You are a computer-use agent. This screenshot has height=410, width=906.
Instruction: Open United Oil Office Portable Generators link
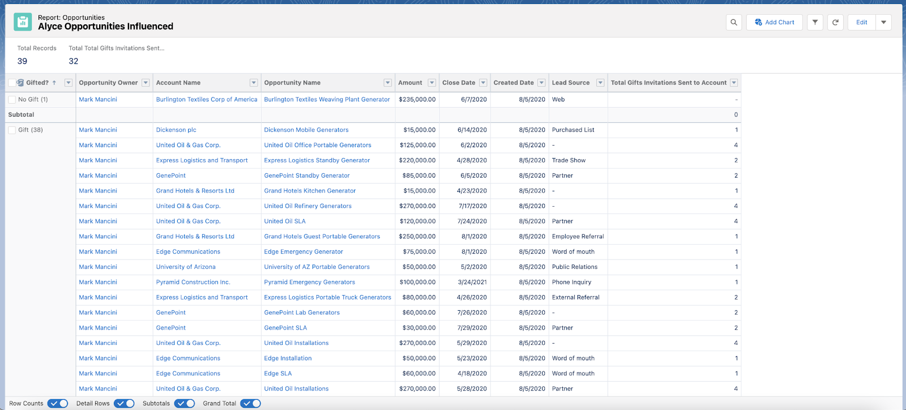318,146
